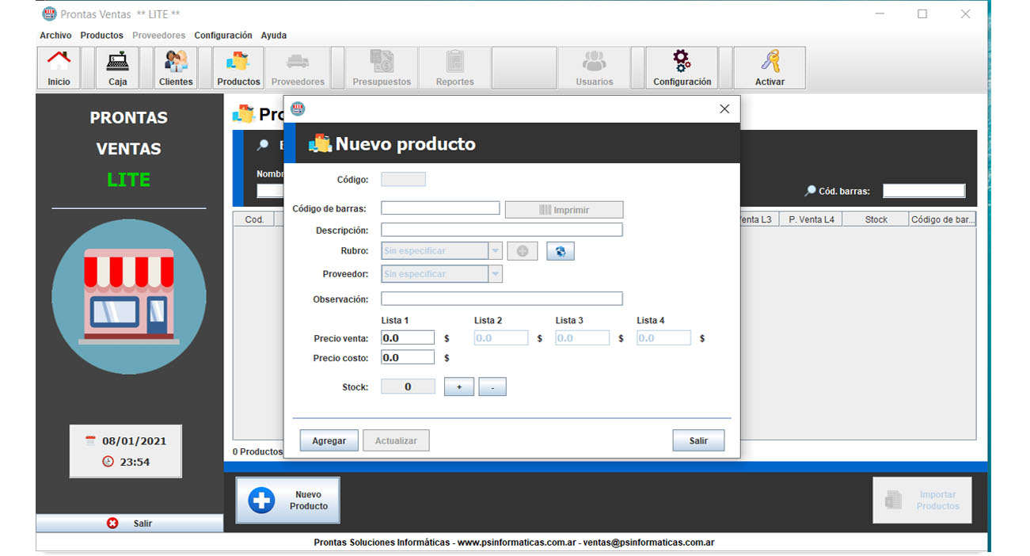Open the Productos menu in menu bar

point(102,36)
